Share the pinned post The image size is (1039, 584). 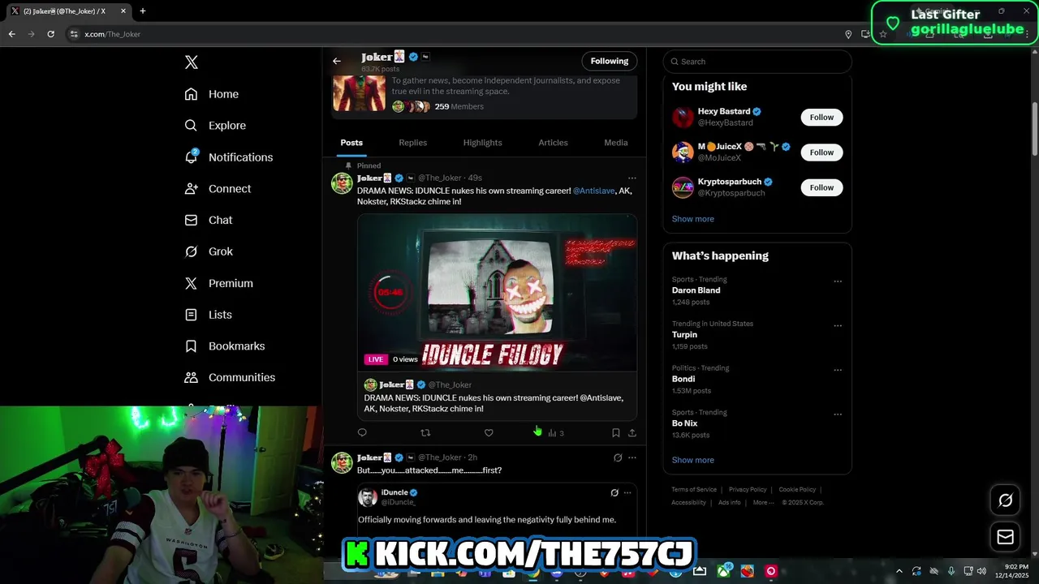click(x=632, y=433)
